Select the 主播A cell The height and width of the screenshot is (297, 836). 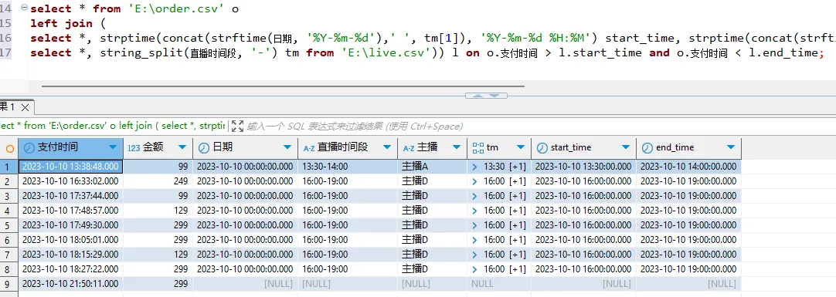433,167
